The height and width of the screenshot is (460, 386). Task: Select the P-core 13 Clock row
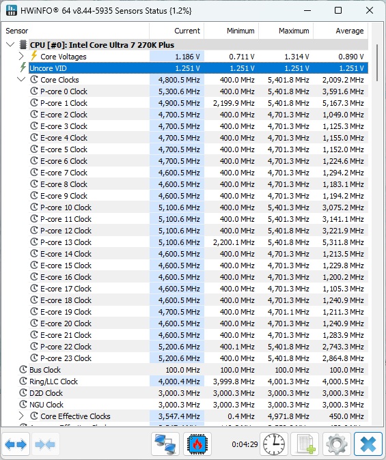[x=198, y=242]
